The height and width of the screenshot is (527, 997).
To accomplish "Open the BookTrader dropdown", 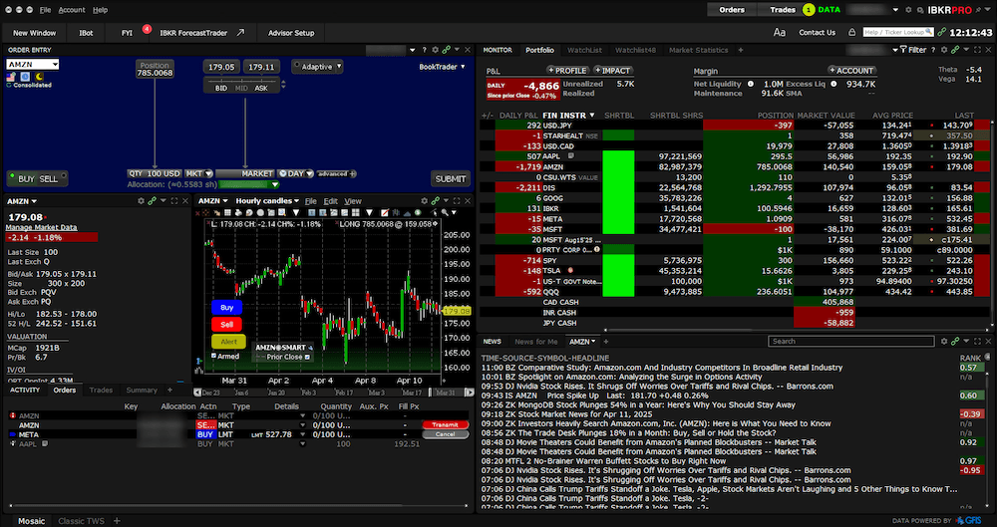I will 442,66.
